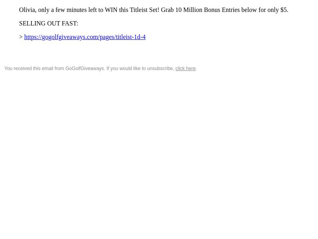Click the 'SELLING OUT FAST:' text line
318x239 pixels.
tap(48, 24)
